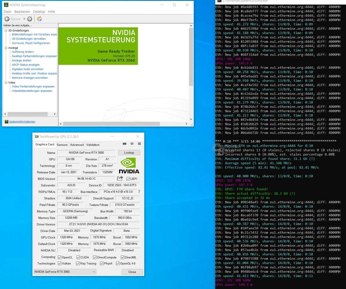Click the forward arrow in NVIDIA toolbar
The height and width of the screenshot is (289, 346).
30,19
